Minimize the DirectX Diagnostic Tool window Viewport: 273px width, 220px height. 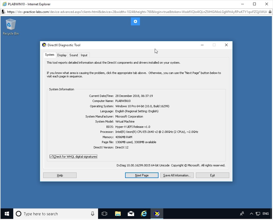(x=202, y=45)
